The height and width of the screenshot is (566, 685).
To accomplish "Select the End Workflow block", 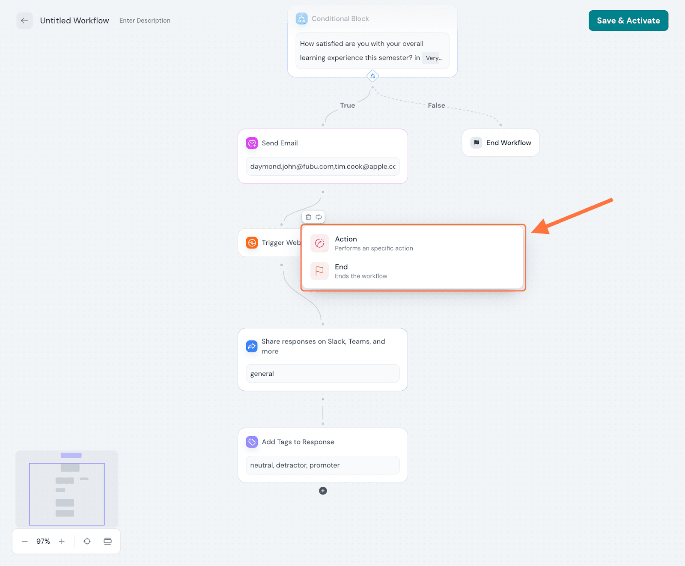I will click(500, 143).
